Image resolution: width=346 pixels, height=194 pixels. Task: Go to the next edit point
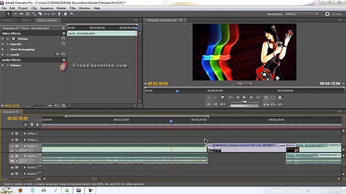click(258, 98)
